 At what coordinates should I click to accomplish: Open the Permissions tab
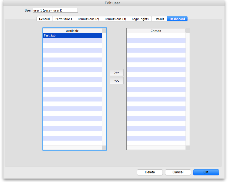(x=64, y=19)
